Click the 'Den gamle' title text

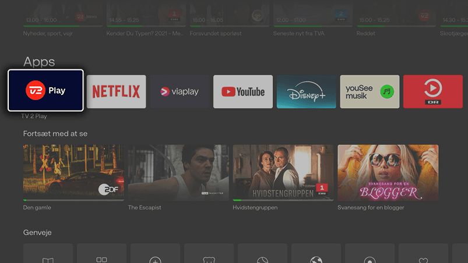pyautogui.click(x=37, y=208)
